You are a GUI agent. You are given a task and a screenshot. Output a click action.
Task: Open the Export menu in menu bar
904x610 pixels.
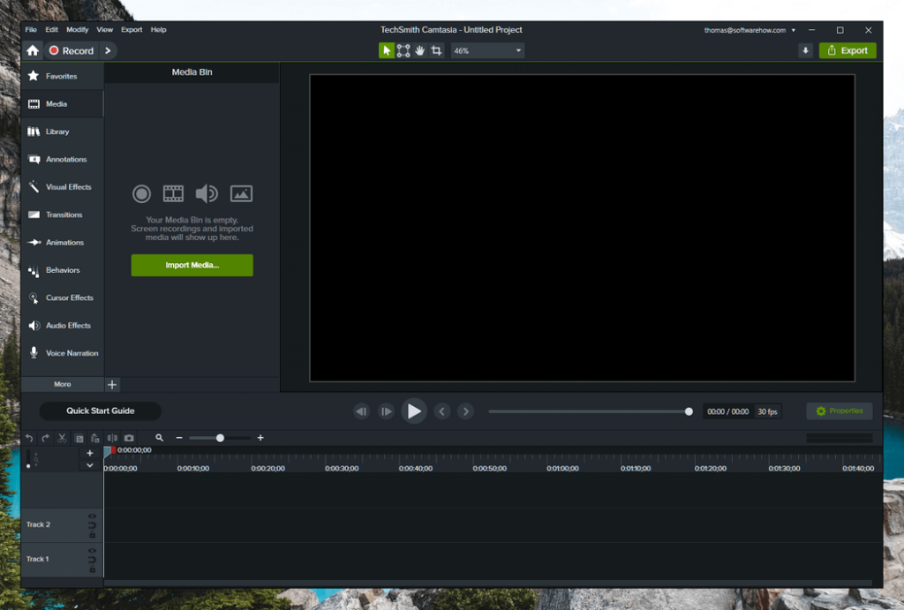pos(132,29)
